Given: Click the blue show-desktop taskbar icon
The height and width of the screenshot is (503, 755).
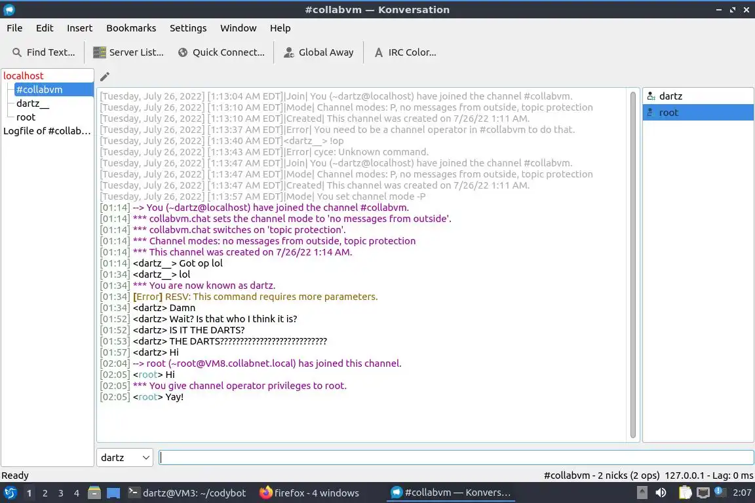Looking at the screenshot, I should (x=113, y=493).
